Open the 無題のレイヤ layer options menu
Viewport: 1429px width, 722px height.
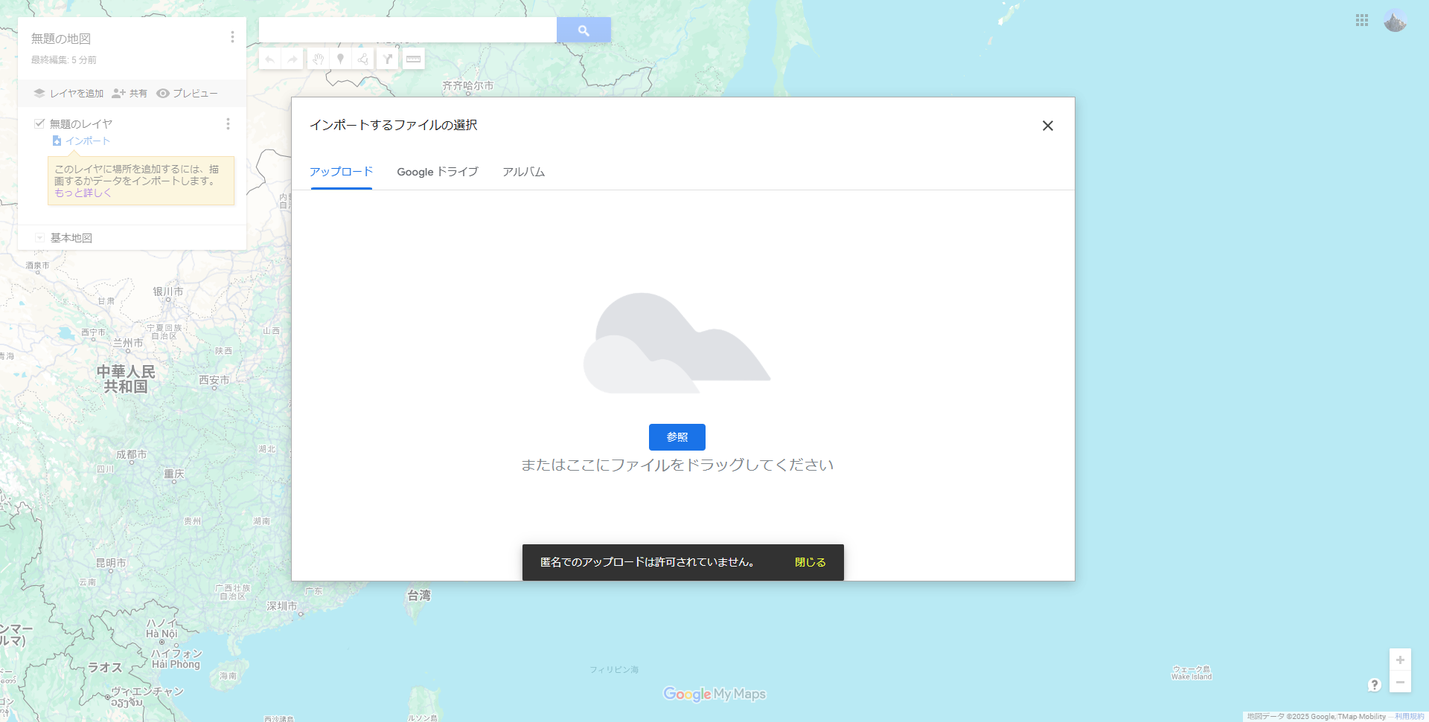(x=228, y=124)
